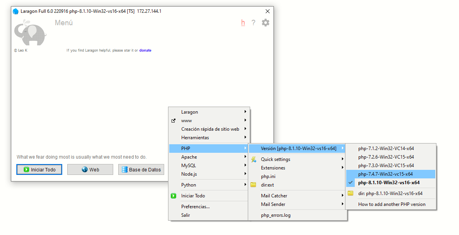The height and width of the screenshot is (235, 459).
Task: Switch to php-7.4.7-Win32-vc15-x64 version
Action: tap(385, 174)
